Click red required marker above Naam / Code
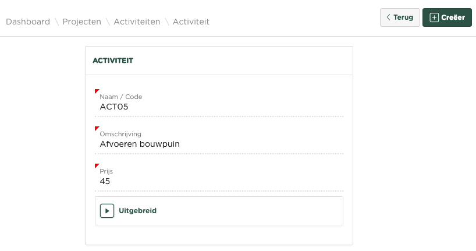Image resolution: width=476 pixels, height=251 pixels. [x=97, y=91]
